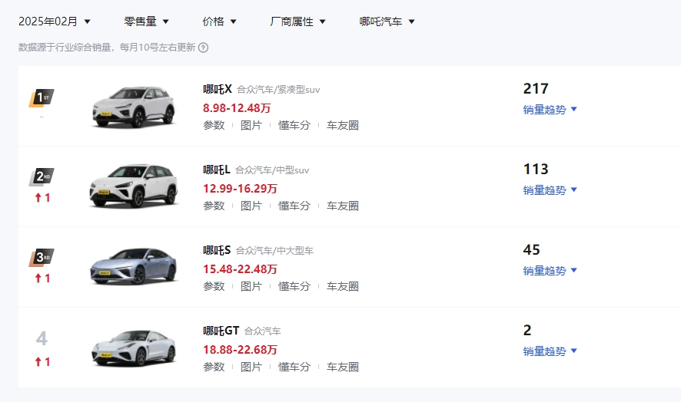
Task: Open 懂车分 link for 哪吒L
Action: coord(294,206)
